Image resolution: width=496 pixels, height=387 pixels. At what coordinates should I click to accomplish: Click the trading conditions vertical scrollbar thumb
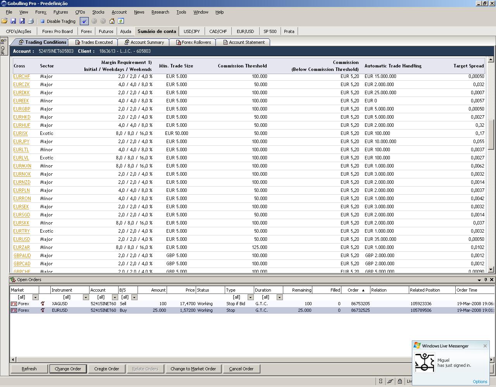point(491,134)
